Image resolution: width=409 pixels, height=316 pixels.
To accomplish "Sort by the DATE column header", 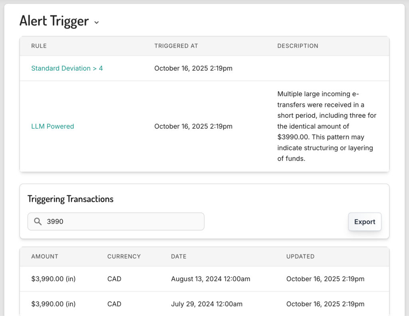I will pyautogui.click(x=179, y=256).
